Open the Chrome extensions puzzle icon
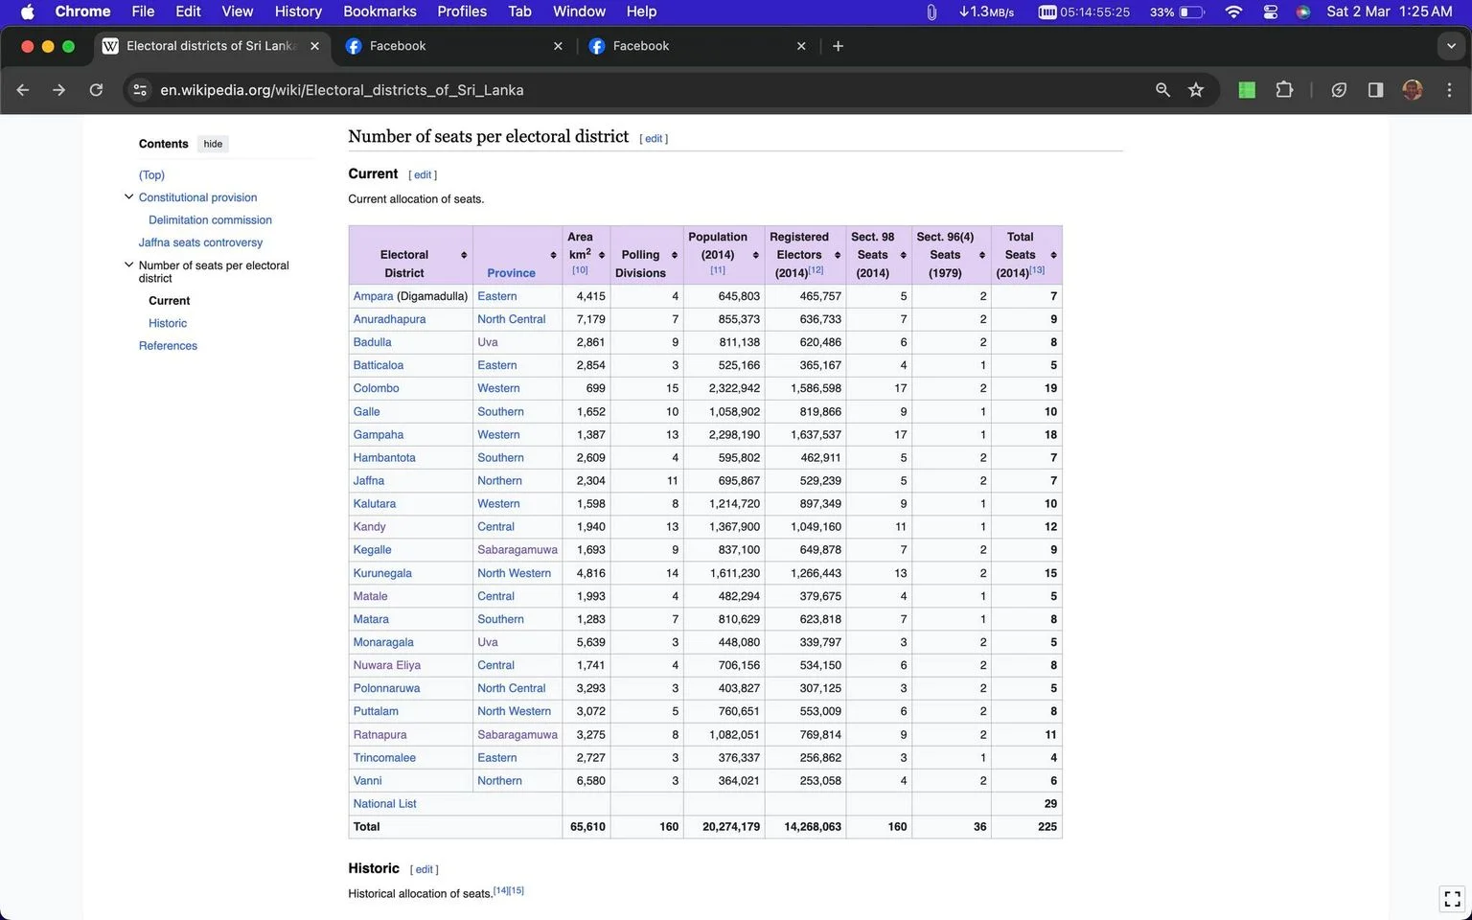The width and height of the screenshot is (1472, 920). click(1284, 90)
